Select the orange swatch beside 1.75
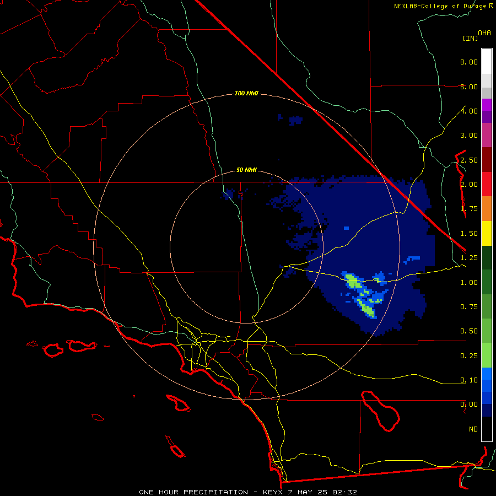This screenshot has height=496, width=496. point(487,209)
